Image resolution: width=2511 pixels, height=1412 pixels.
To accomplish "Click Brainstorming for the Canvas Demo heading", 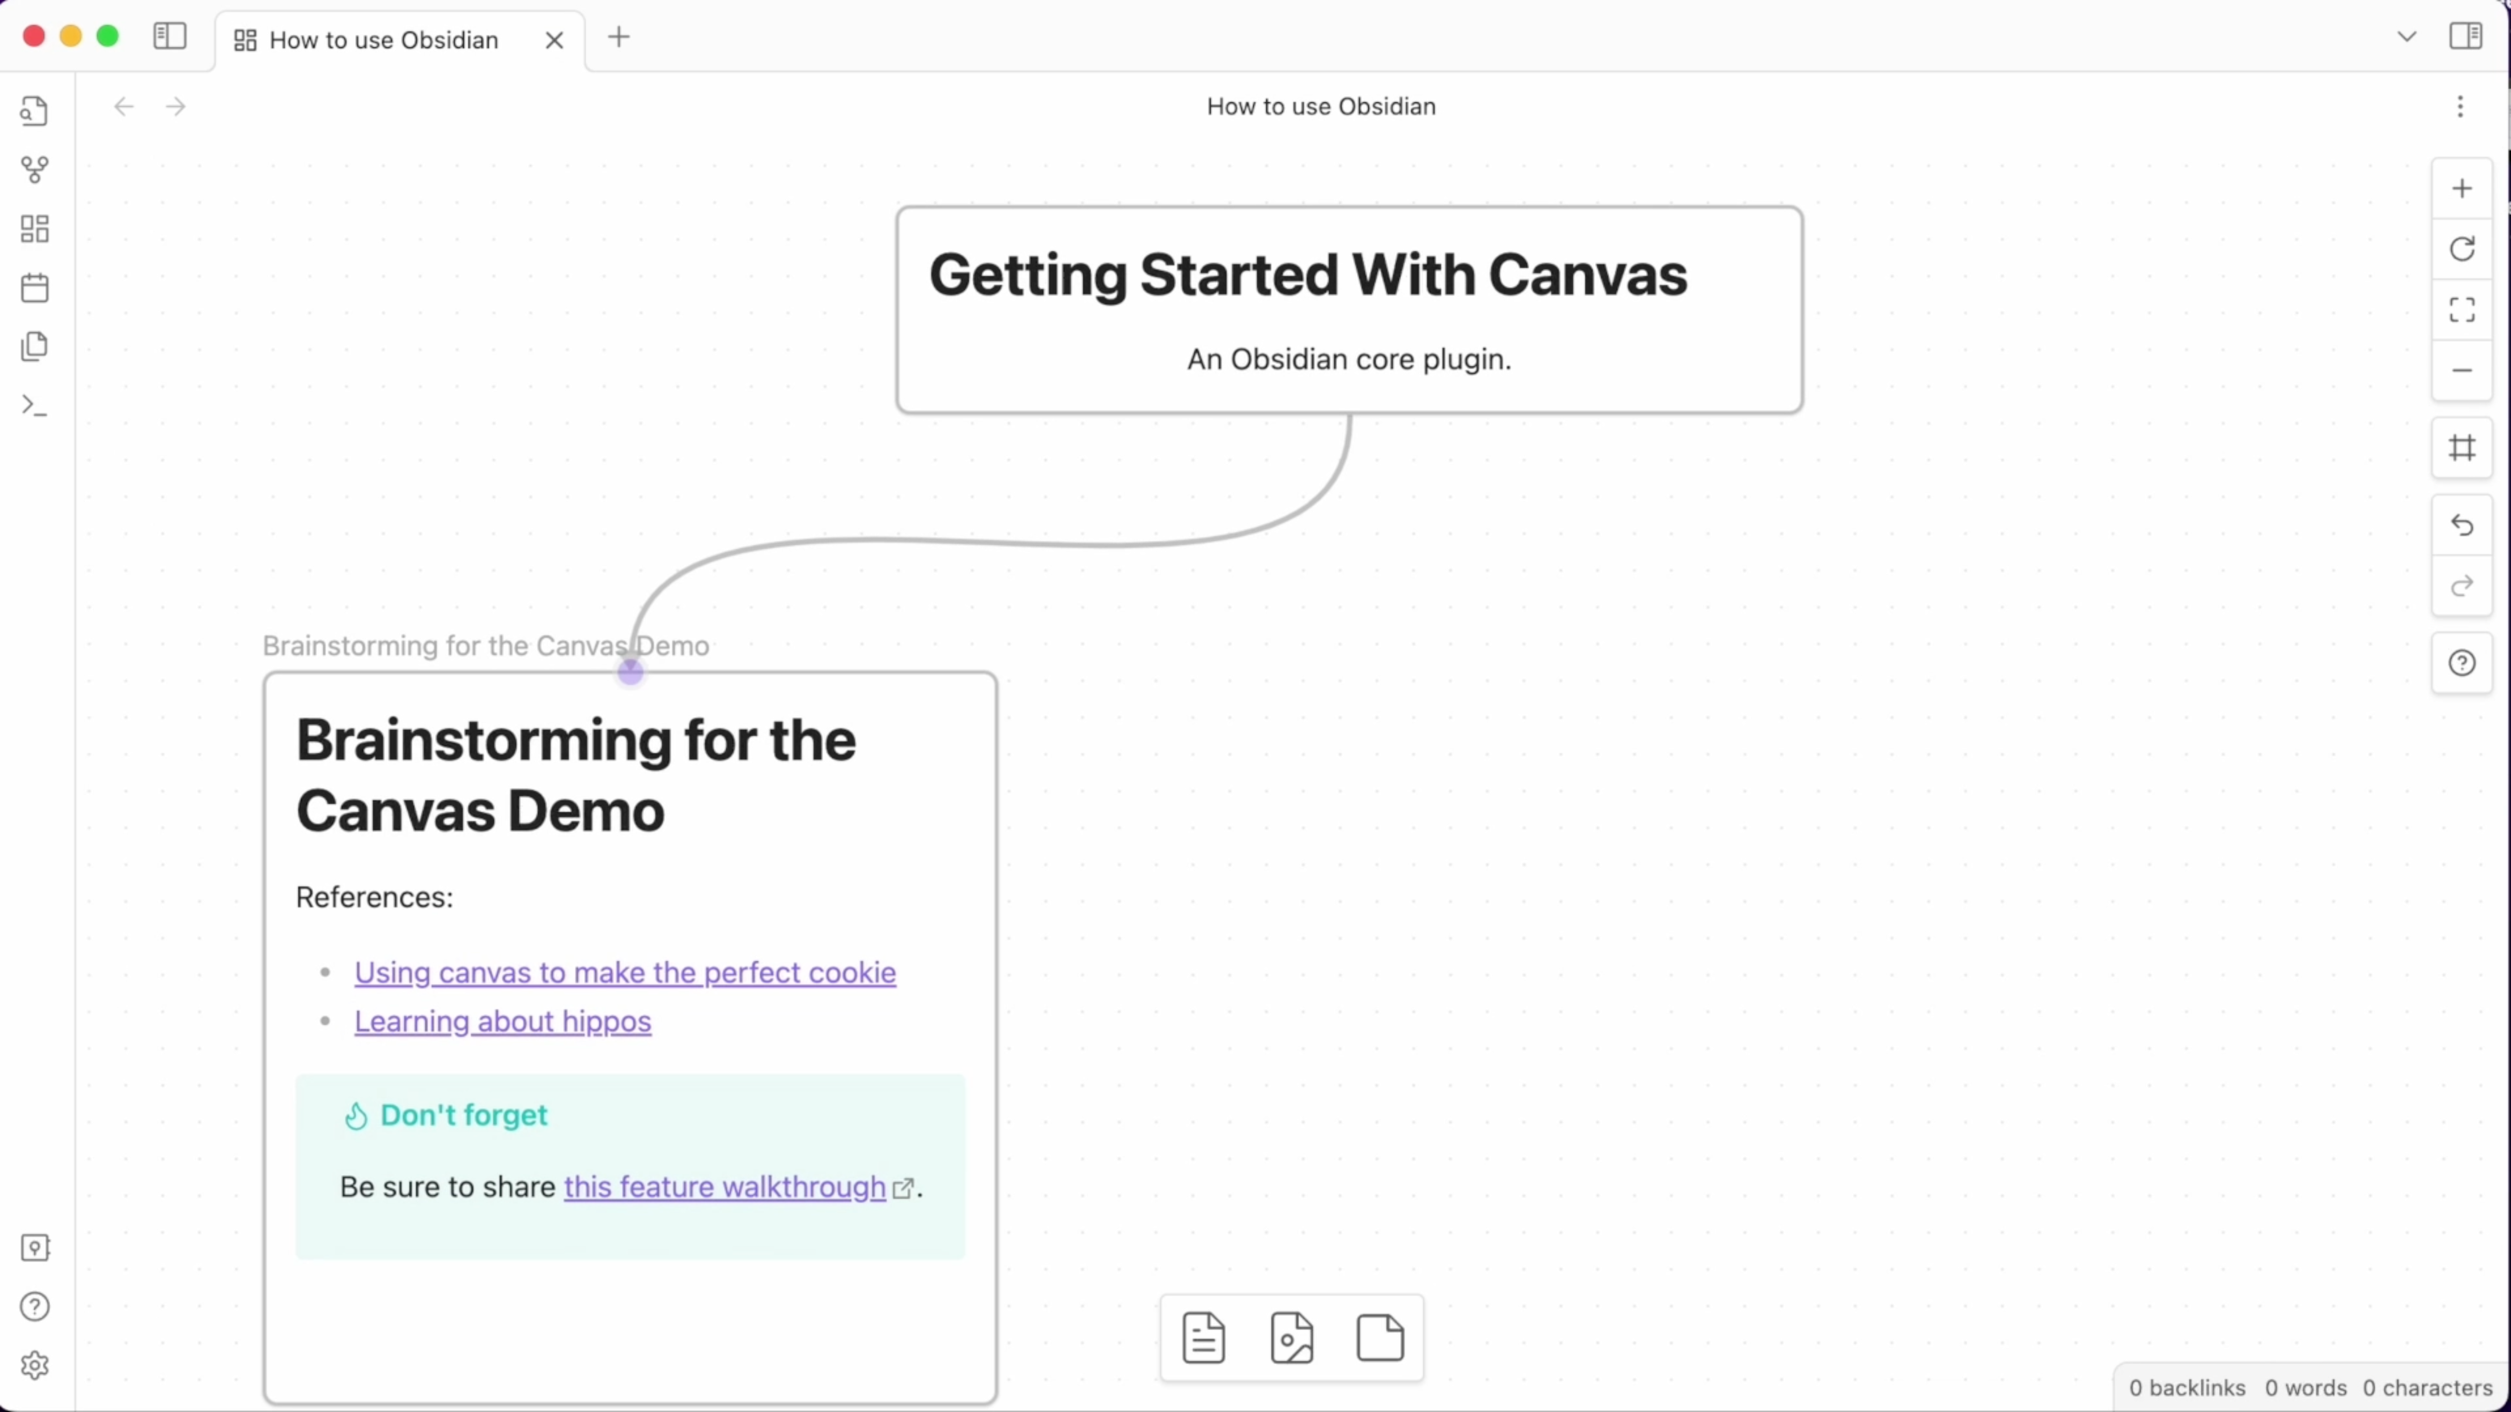I will tap(576, 776).
